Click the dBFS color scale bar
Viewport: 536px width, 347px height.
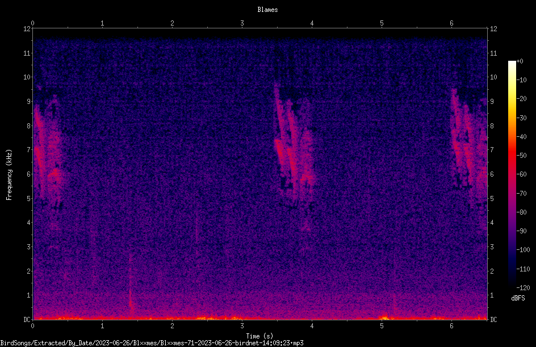[512, 174]
